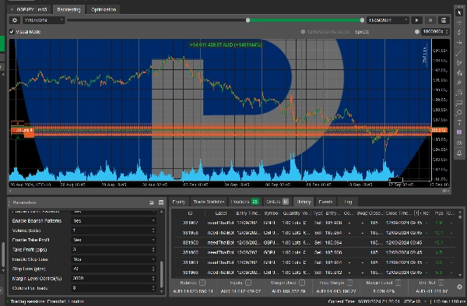Stop the backtest using stop button
Image resolution: width=467 pixels, height=306 pixels.
point(430,20)
